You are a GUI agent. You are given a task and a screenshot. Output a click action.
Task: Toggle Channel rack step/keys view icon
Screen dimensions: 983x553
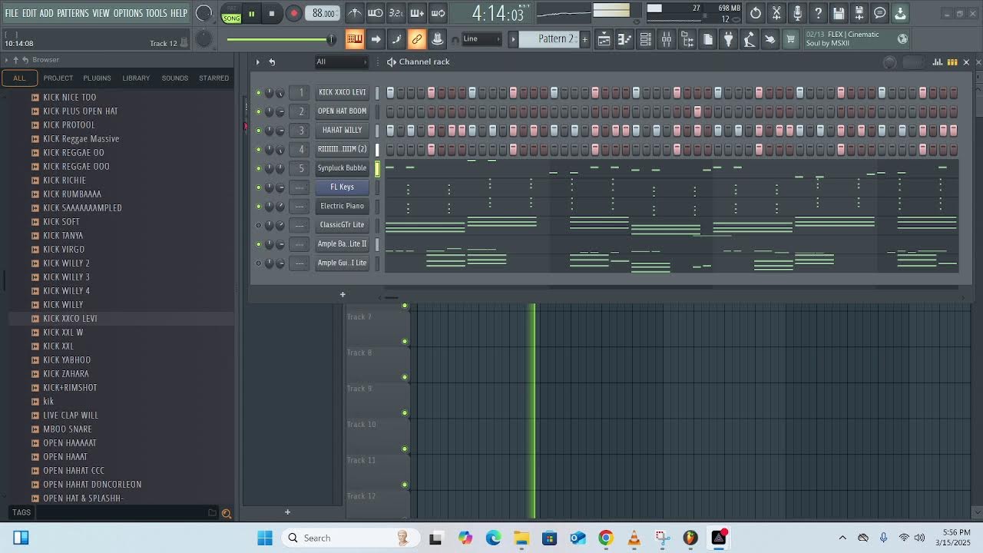952,62
